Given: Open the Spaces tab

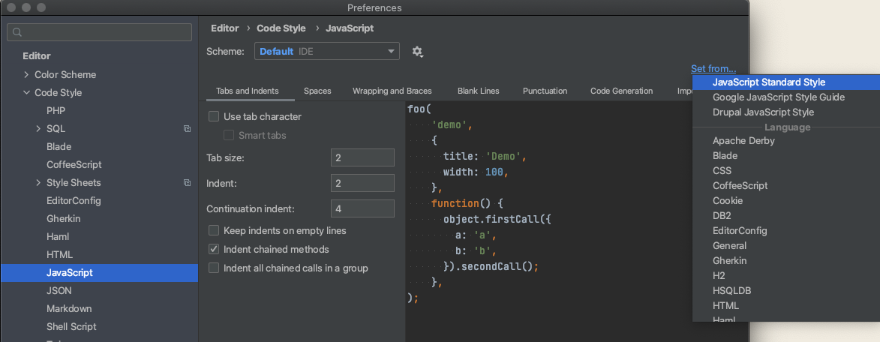Looking at the screenshot, I should tap(317, 91).
